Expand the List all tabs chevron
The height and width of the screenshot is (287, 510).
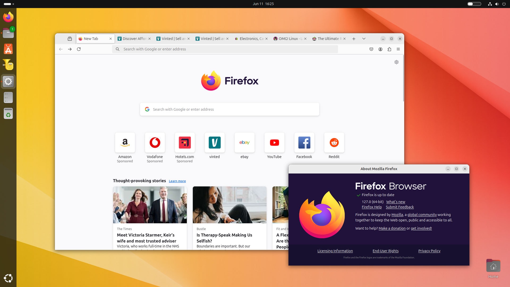(364, 39)
